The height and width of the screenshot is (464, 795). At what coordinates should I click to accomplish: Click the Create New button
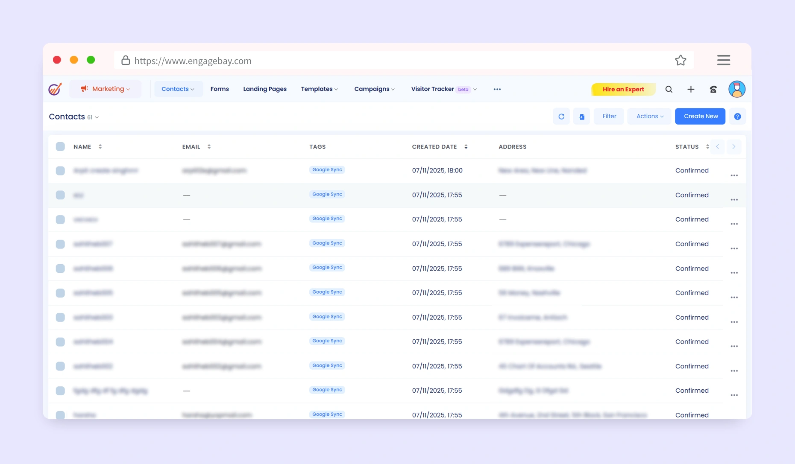coord(700,117)
